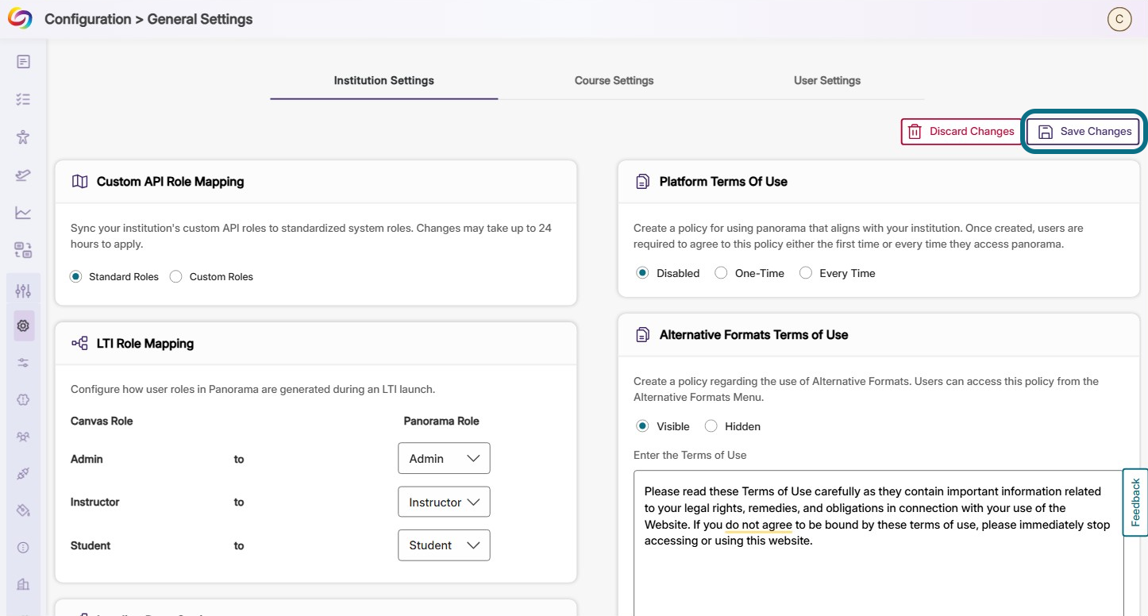Click the Alternative Formats Terms of Use heading
The image size is (1148, 616).
(753, 335)
